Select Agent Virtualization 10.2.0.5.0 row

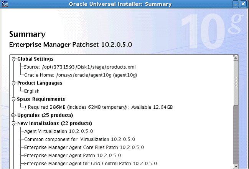[58, 131]
